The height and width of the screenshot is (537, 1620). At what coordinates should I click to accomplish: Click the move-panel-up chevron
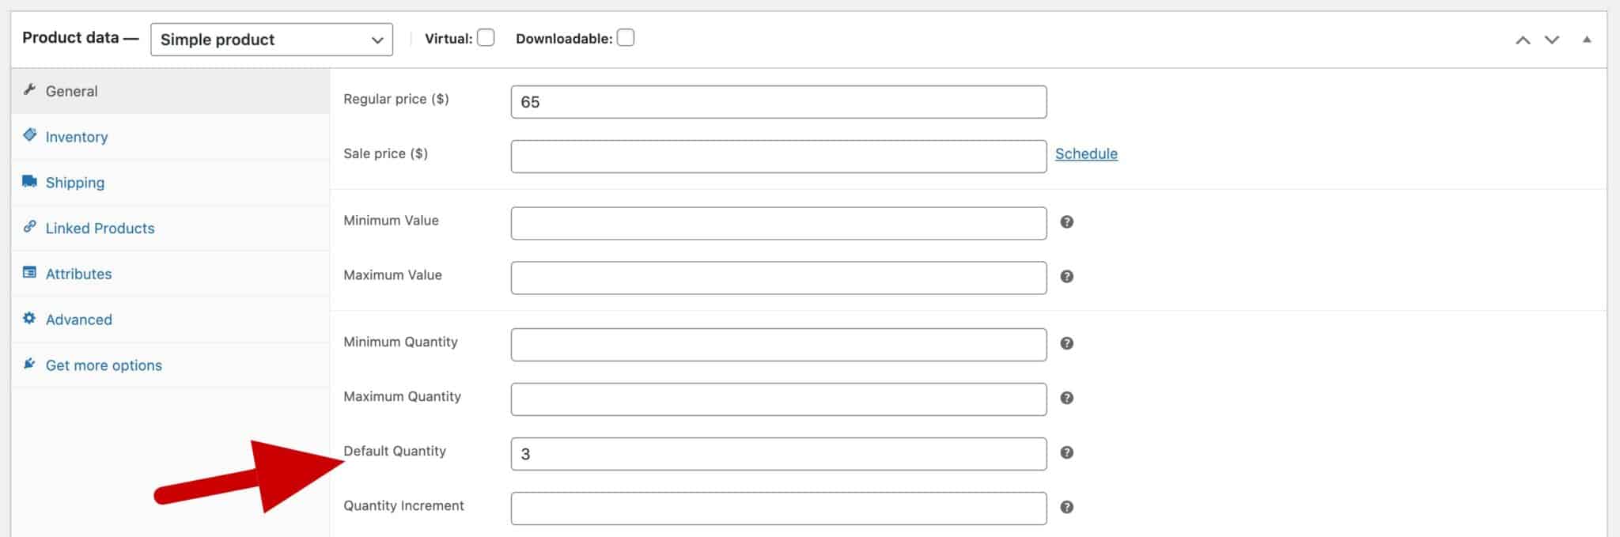click(1523, 37)
